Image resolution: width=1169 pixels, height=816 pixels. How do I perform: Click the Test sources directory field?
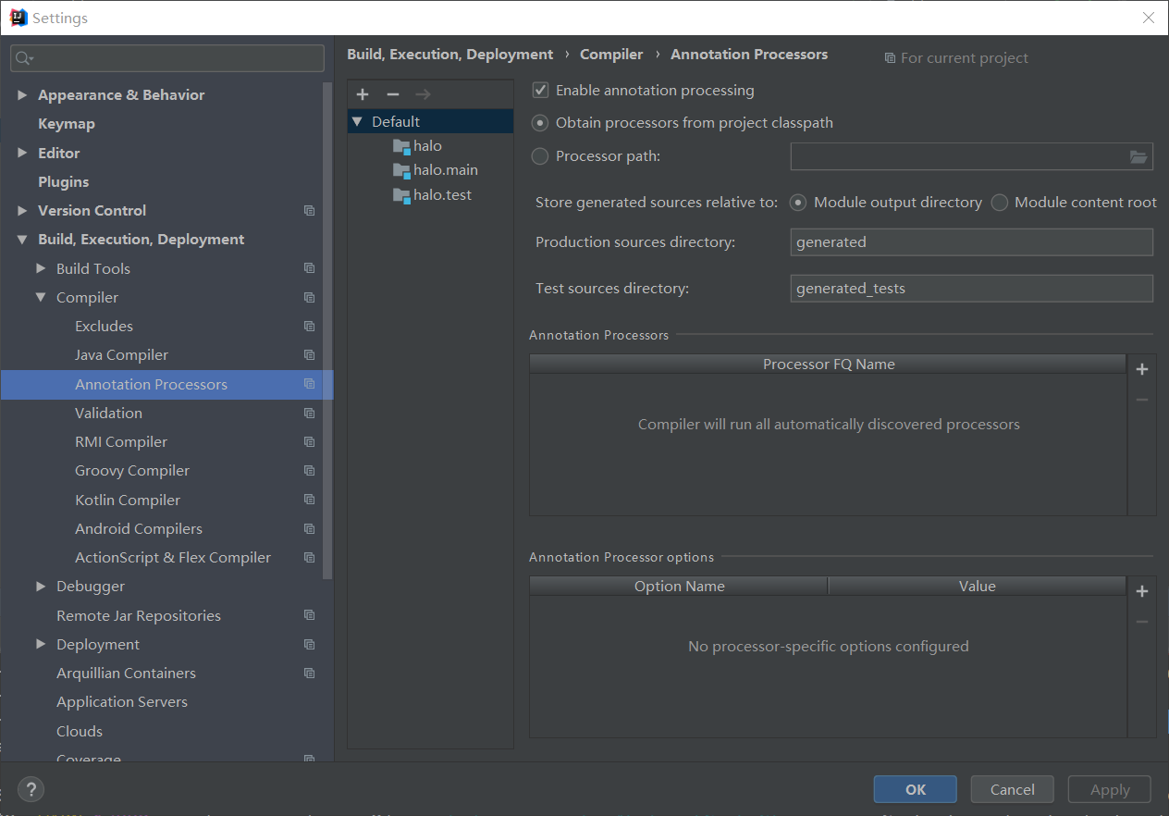tap(972, 289)
